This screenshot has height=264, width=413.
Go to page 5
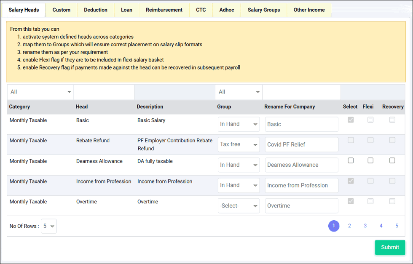coord(397,226)
